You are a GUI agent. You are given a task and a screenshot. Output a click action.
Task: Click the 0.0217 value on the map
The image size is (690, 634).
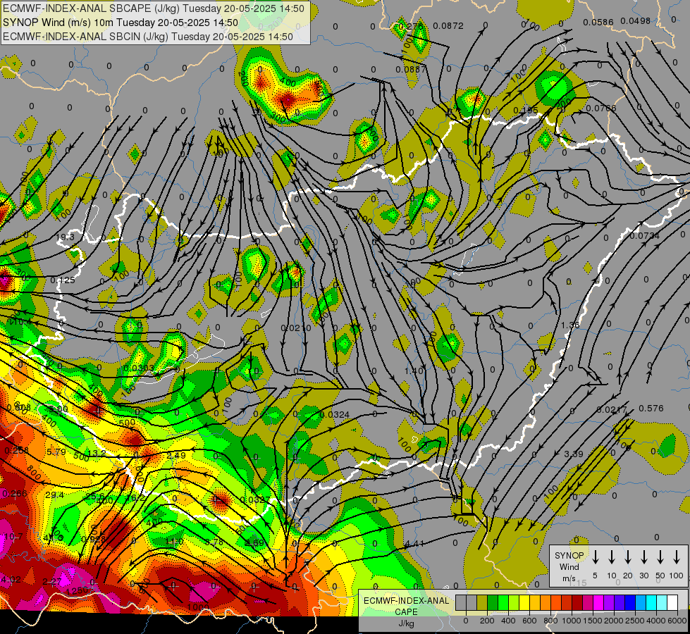[612, 409]
